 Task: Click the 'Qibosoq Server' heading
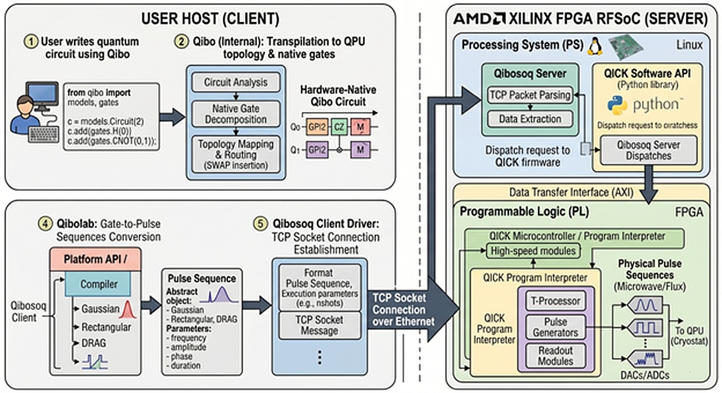[530, 73]
